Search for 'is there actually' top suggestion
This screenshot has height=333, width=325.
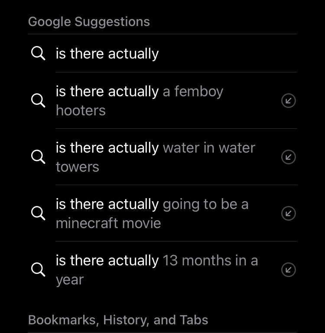[x=162, y=53]
